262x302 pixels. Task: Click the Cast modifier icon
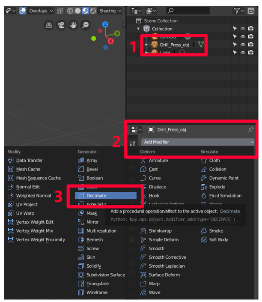pyautogui.click(x=143, y=169)
